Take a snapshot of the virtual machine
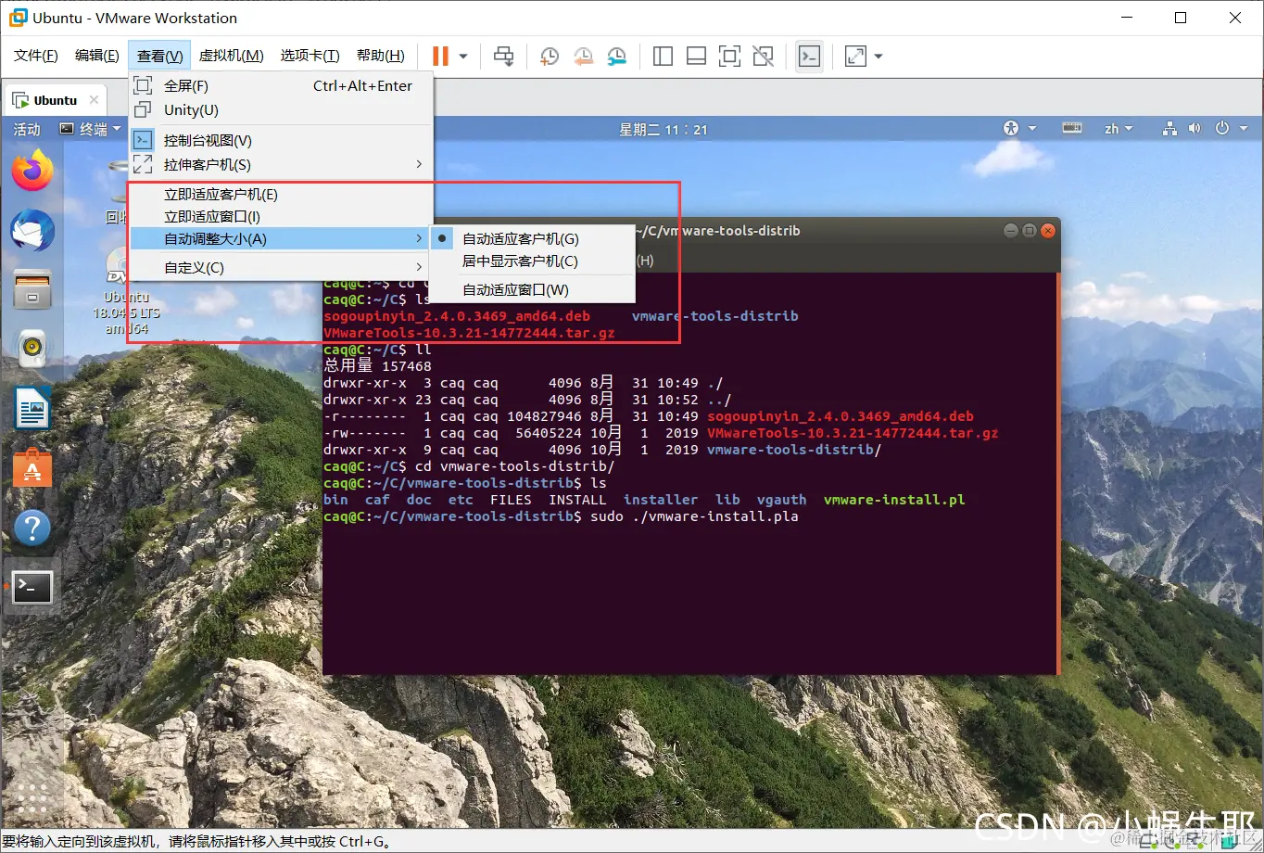 coord(550,57)
